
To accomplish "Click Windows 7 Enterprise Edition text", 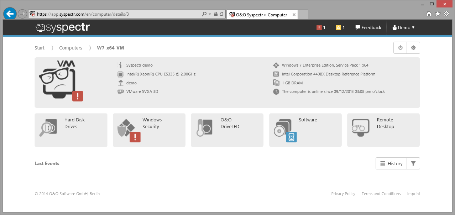I will (x=325, y=65).
